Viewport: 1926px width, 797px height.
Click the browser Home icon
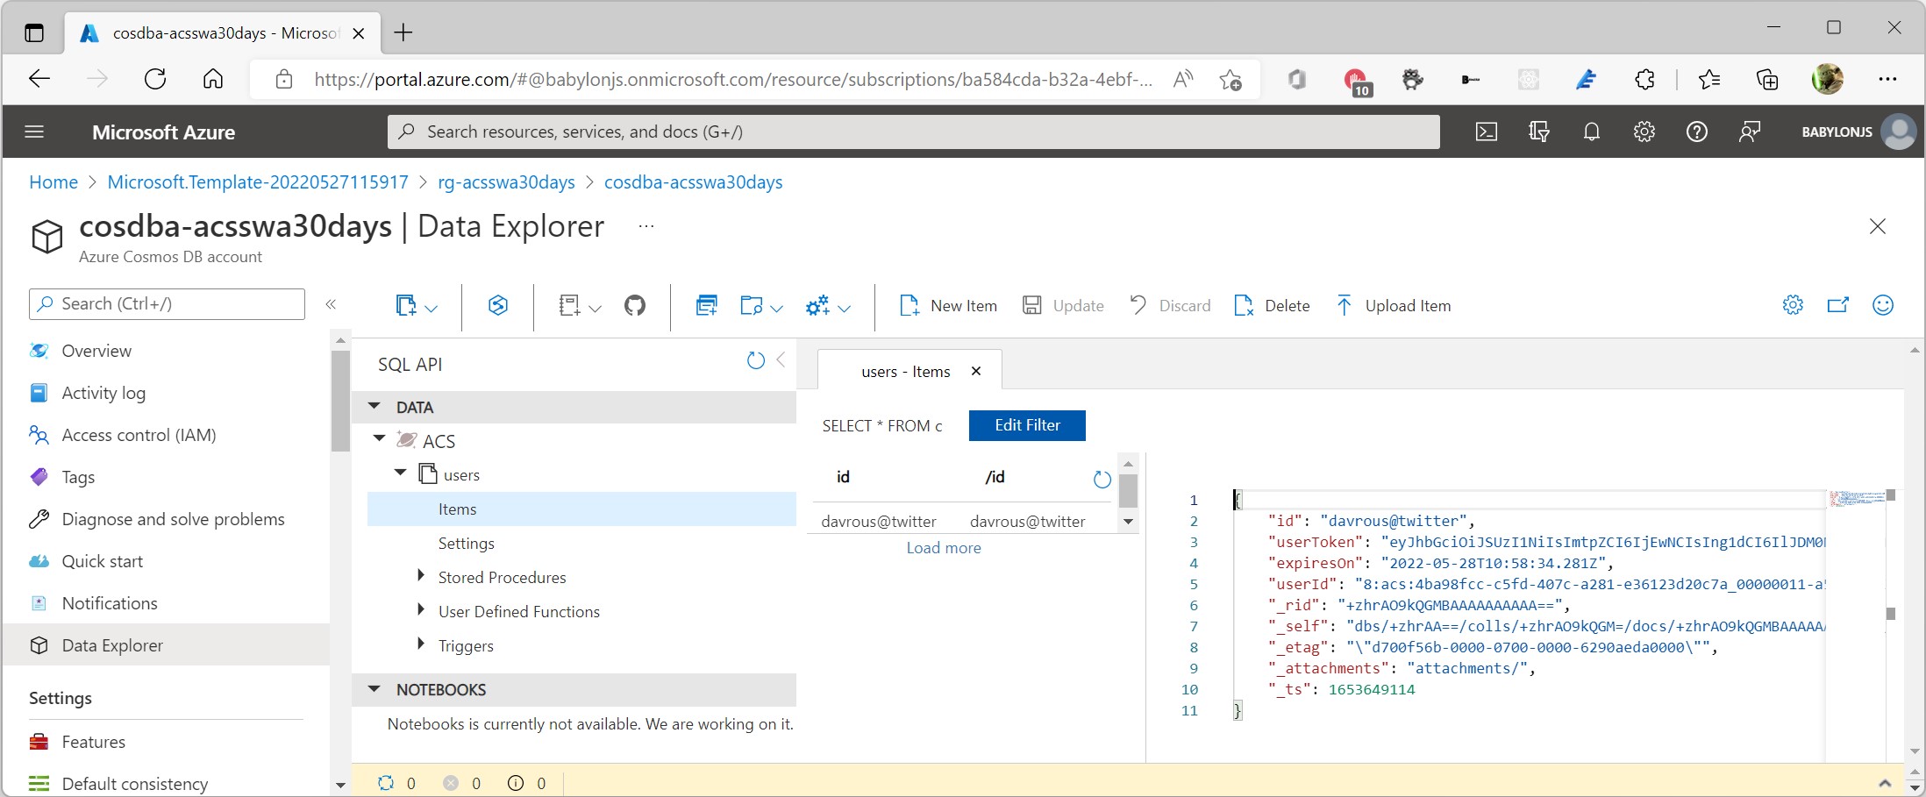[213, 80]
